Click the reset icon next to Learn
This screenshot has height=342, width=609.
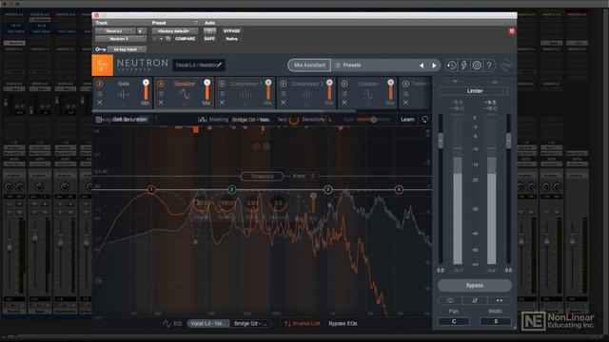pyautogui.click(x=425, y=120)
